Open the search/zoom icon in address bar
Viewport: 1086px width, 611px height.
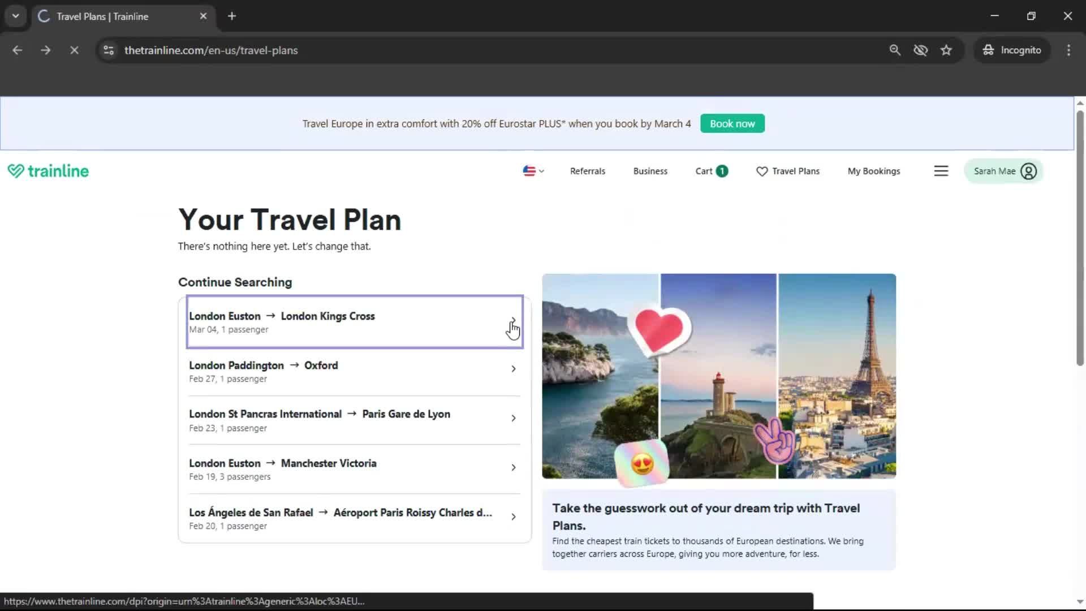point(895,50)
